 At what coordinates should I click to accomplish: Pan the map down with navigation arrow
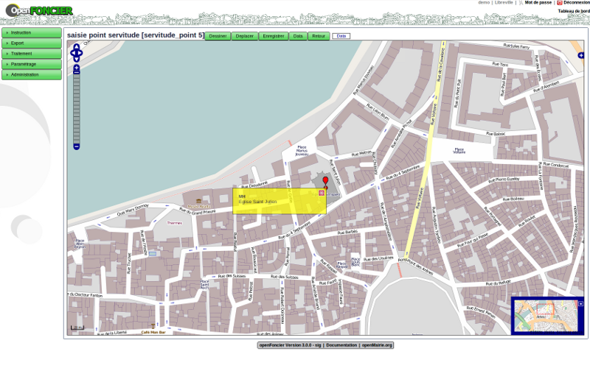tap(76, 57)
